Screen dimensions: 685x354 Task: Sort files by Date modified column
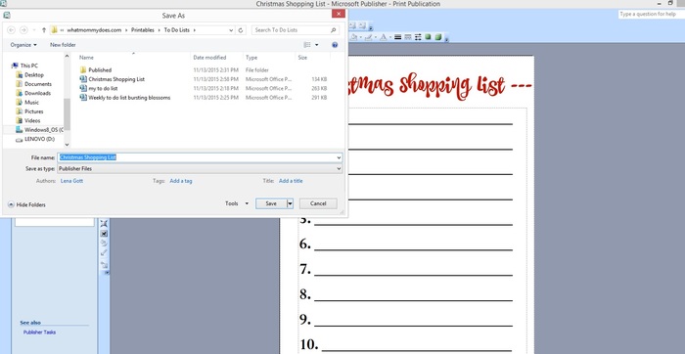[x=209, y=57]
